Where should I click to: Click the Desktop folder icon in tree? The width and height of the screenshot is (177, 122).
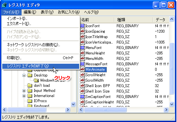[30, 75]
